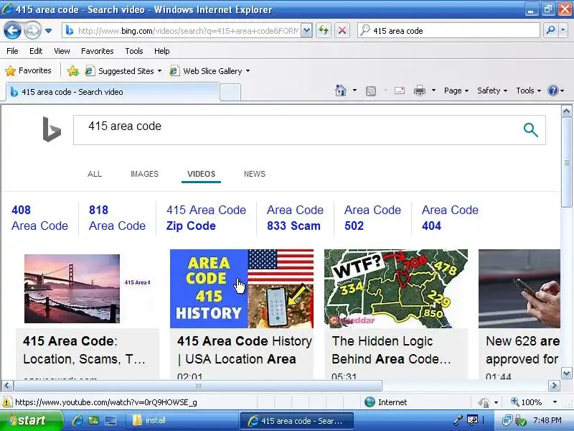Click the horizontal scrollbar right arrow
Screen dimensions: 574x431
pos(554,386)
